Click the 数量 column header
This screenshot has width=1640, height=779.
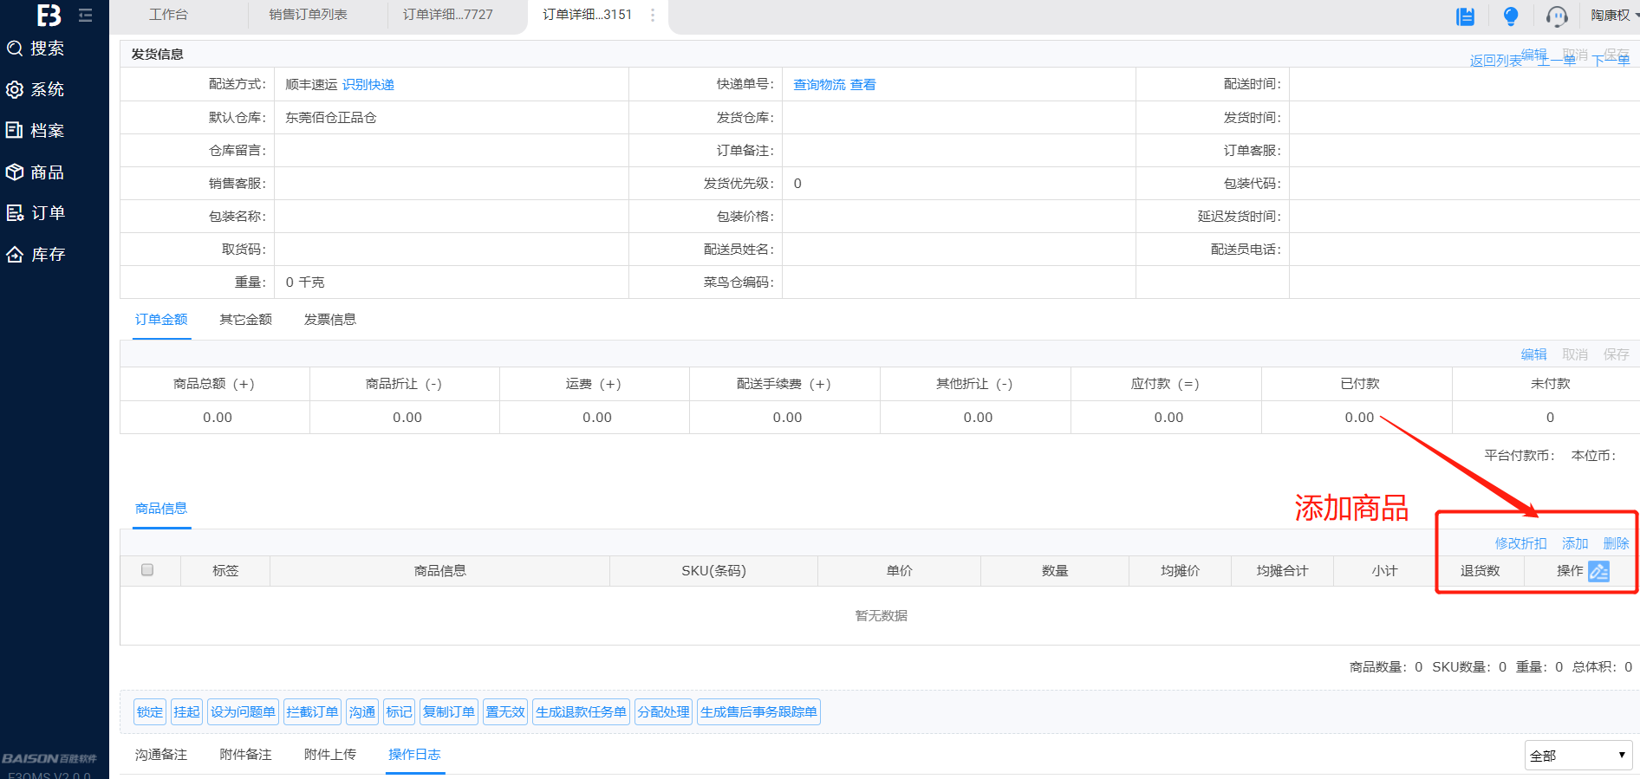(x=1055, y=571)
